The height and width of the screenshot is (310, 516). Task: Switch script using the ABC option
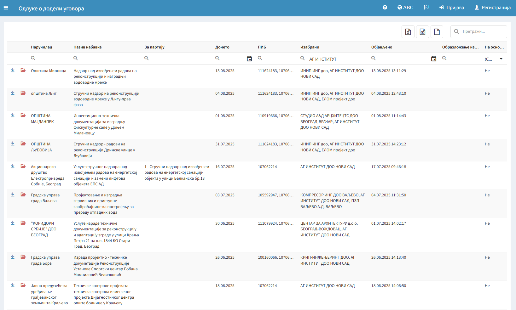(x=405, y=8)
